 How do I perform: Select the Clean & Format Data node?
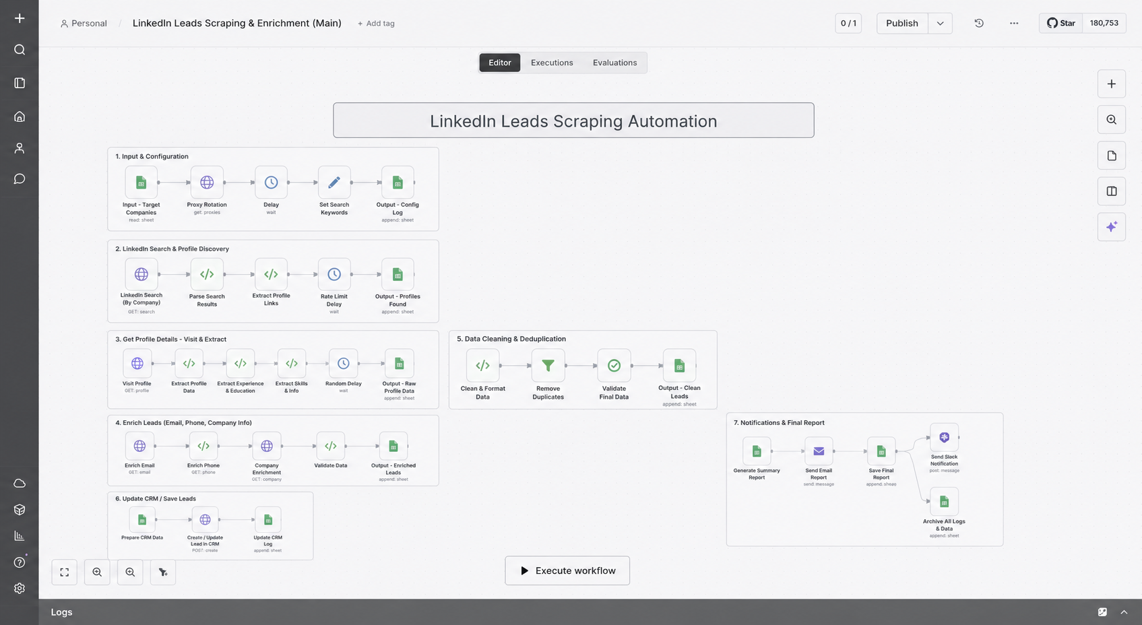483,366
